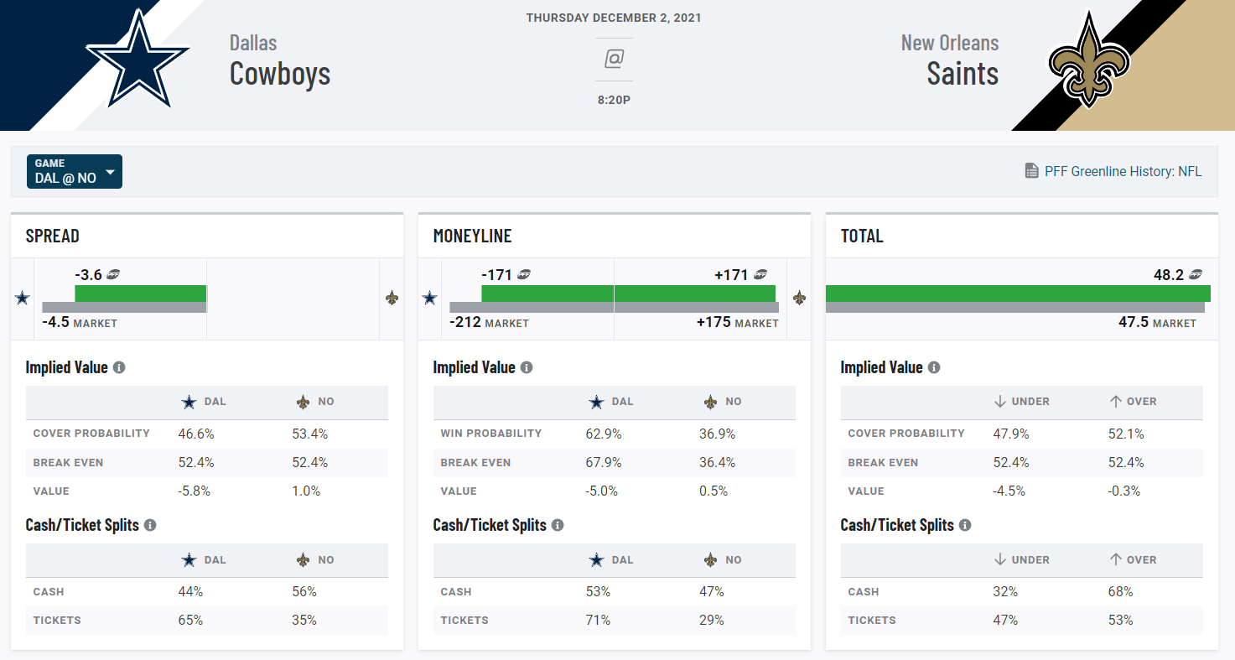The width and height of the screenshot is (1235, 660).
Task: Click Spread NO cover probability 53.4%
Action: coord(309,434)
